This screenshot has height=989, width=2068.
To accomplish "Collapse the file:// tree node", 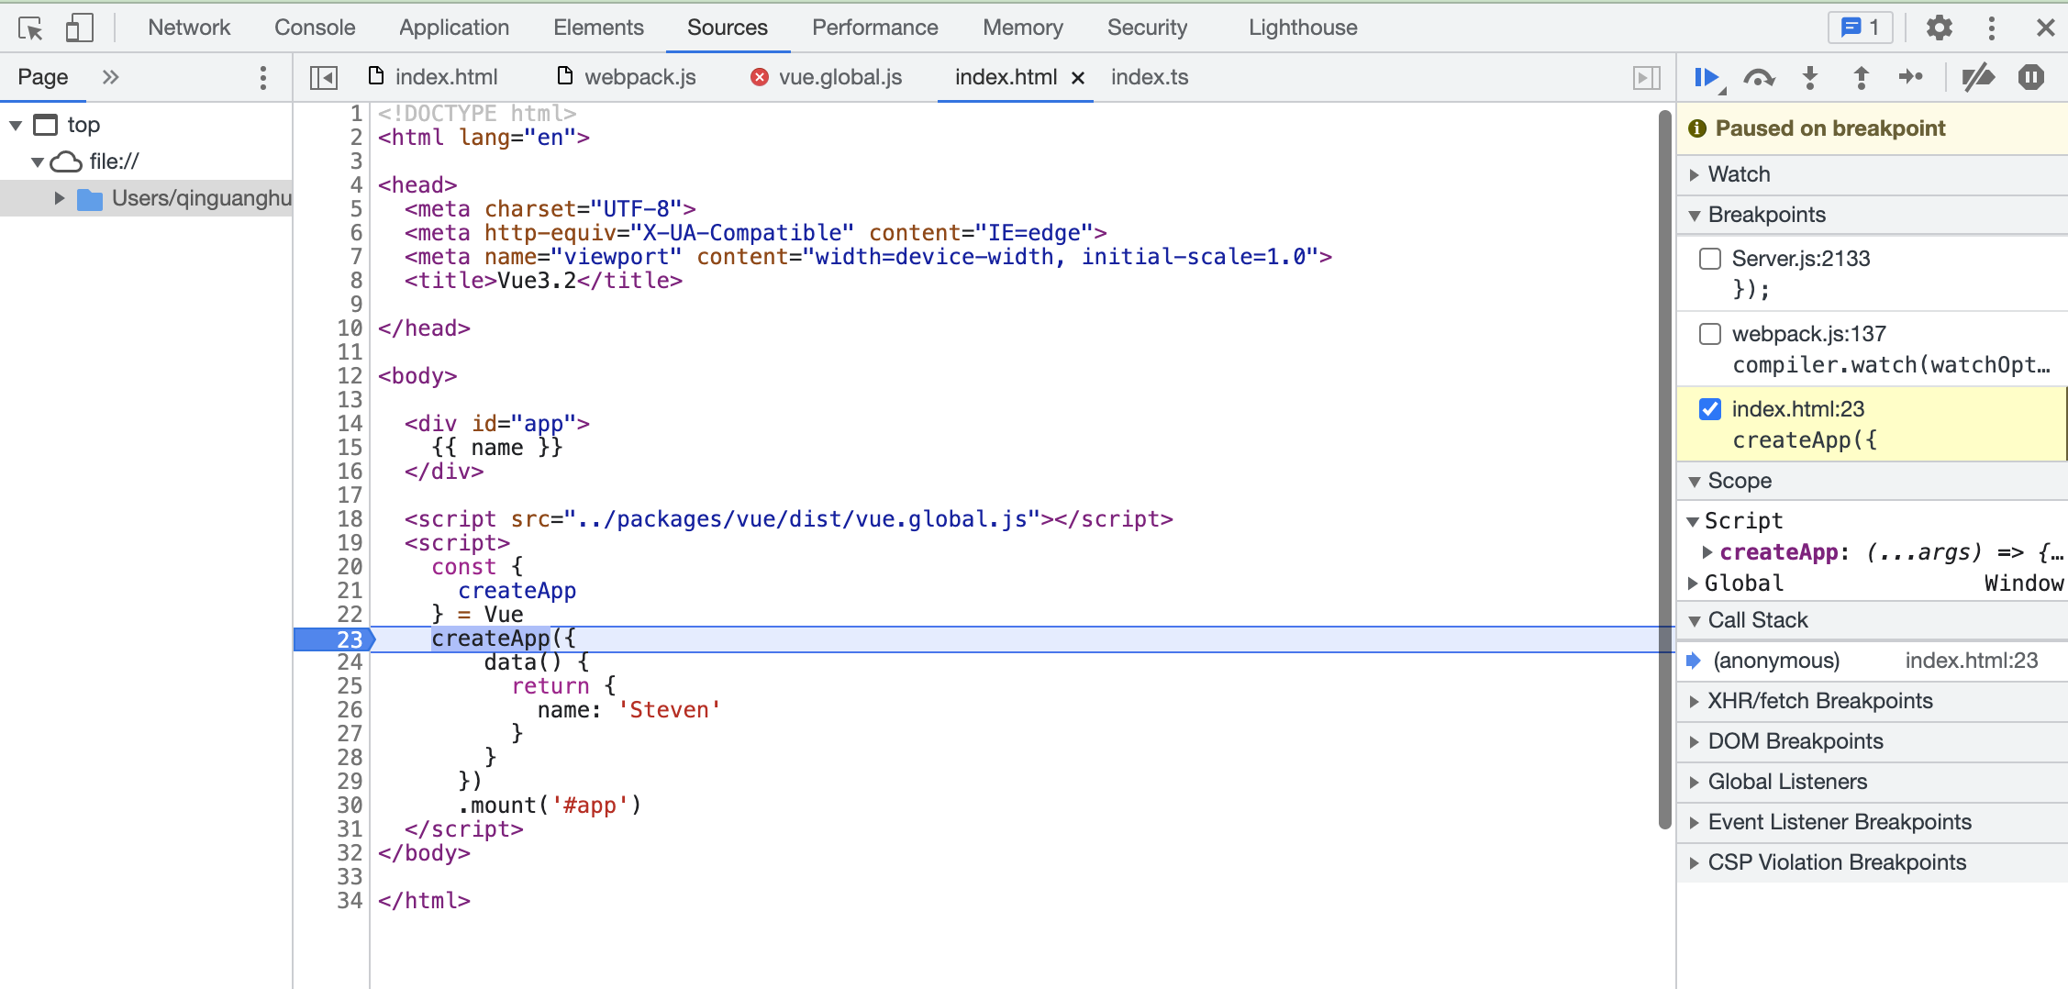I will click(38, 162).
